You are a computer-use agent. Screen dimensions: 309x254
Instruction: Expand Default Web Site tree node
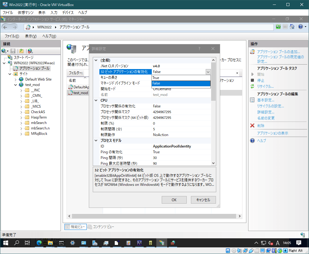pyautogui.click(x=16, y=80)
